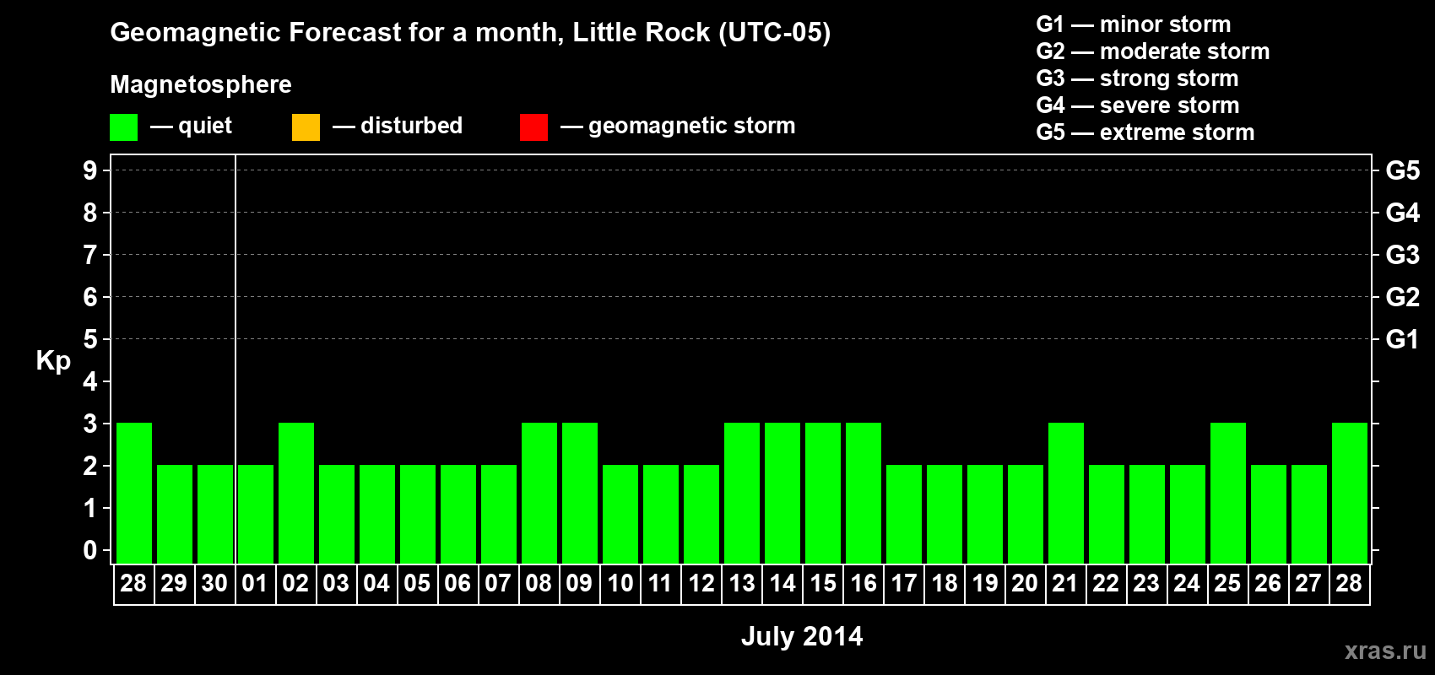Click date label 23 on the x-axis
Viewport: 1435px width, 675px height.
1146,584
